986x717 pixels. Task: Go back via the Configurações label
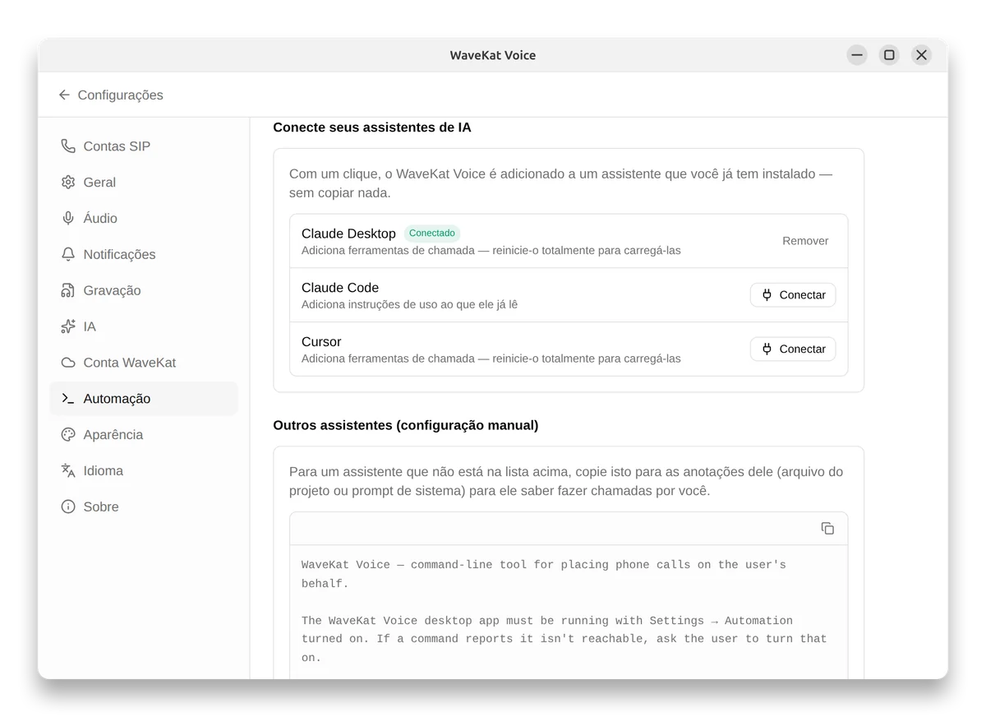point(120,95)
